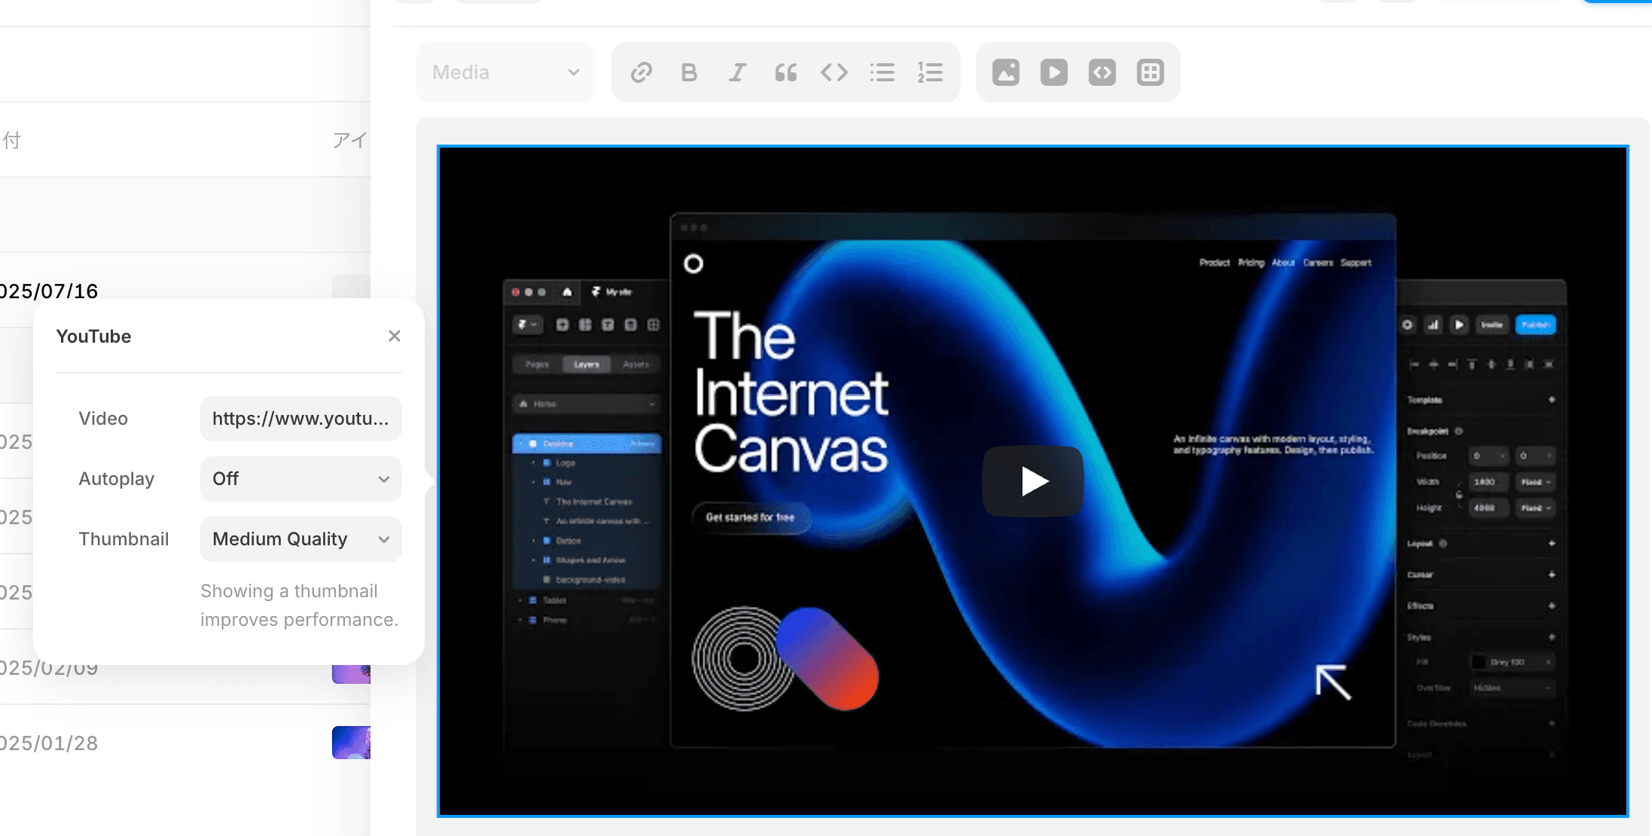1652x836 pixels.
Task: Click the アイ column header
Action: [351, 140]
